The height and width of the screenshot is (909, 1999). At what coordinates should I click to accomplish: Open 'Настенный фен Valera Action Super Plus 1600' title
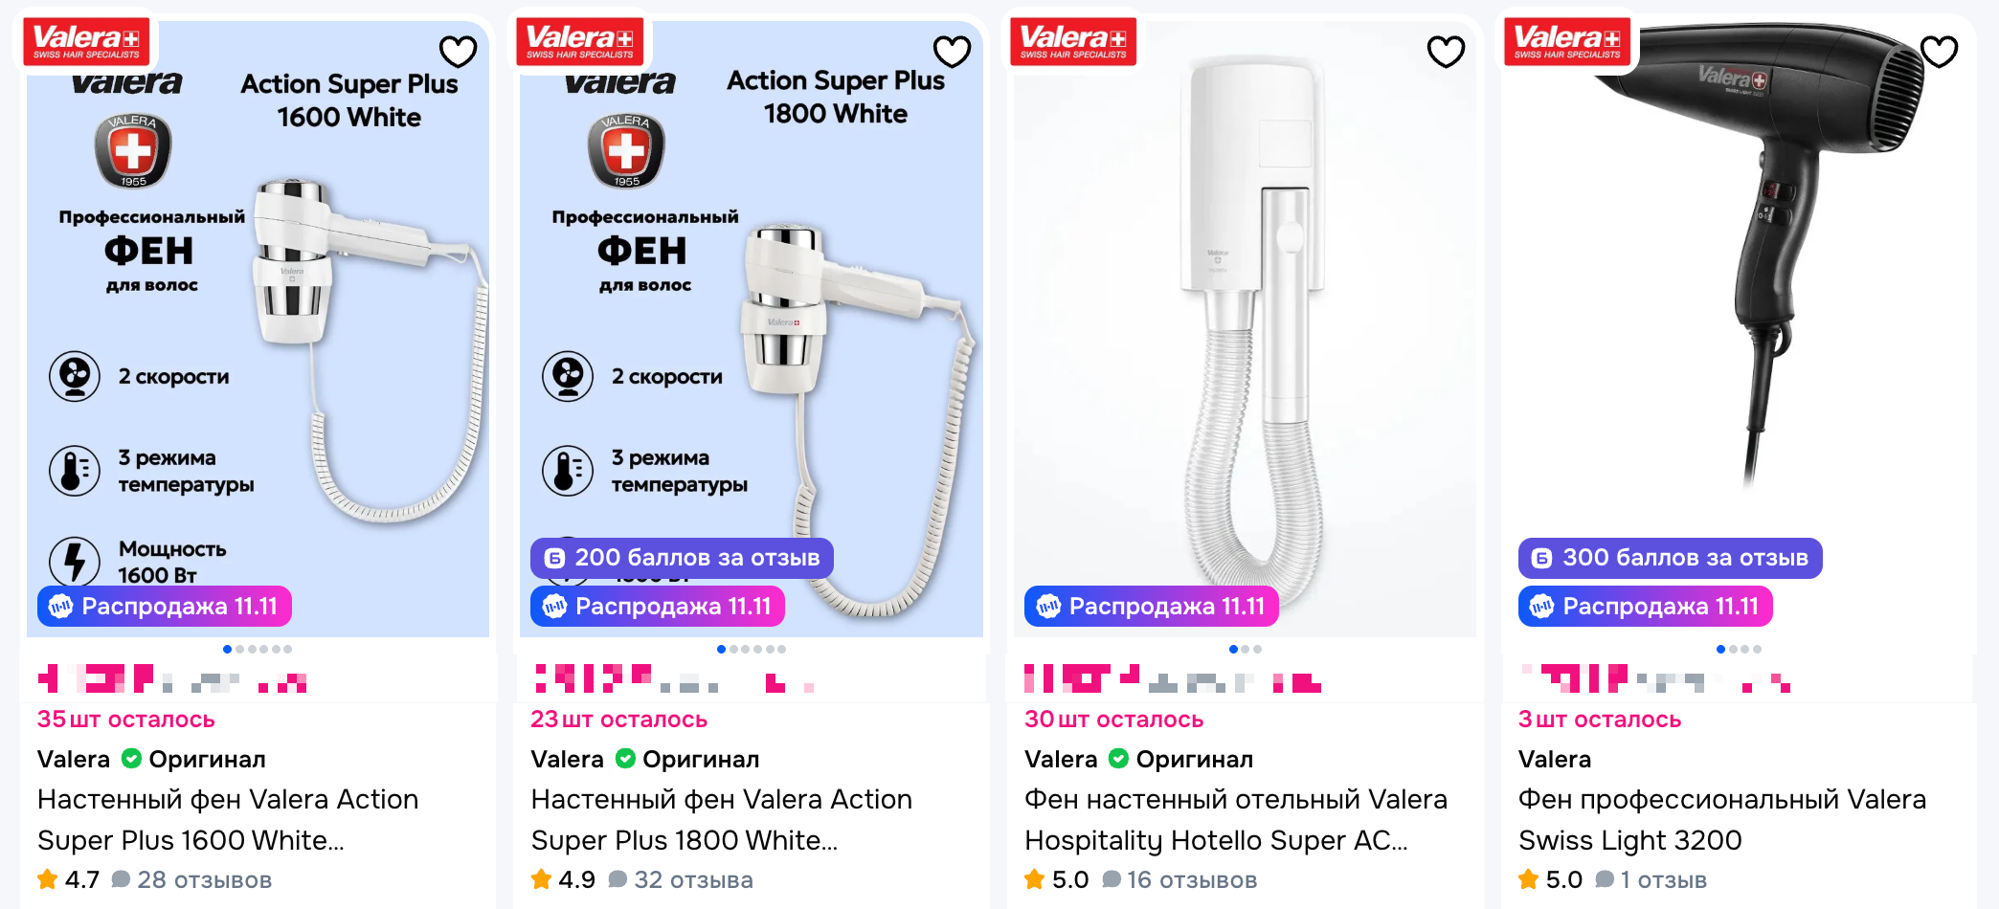point(228,819)
